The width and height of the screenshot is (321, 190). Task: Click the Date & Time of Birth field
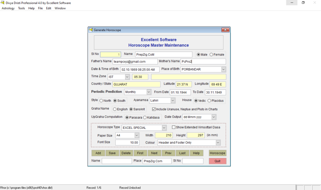click(x=140, y=69)
